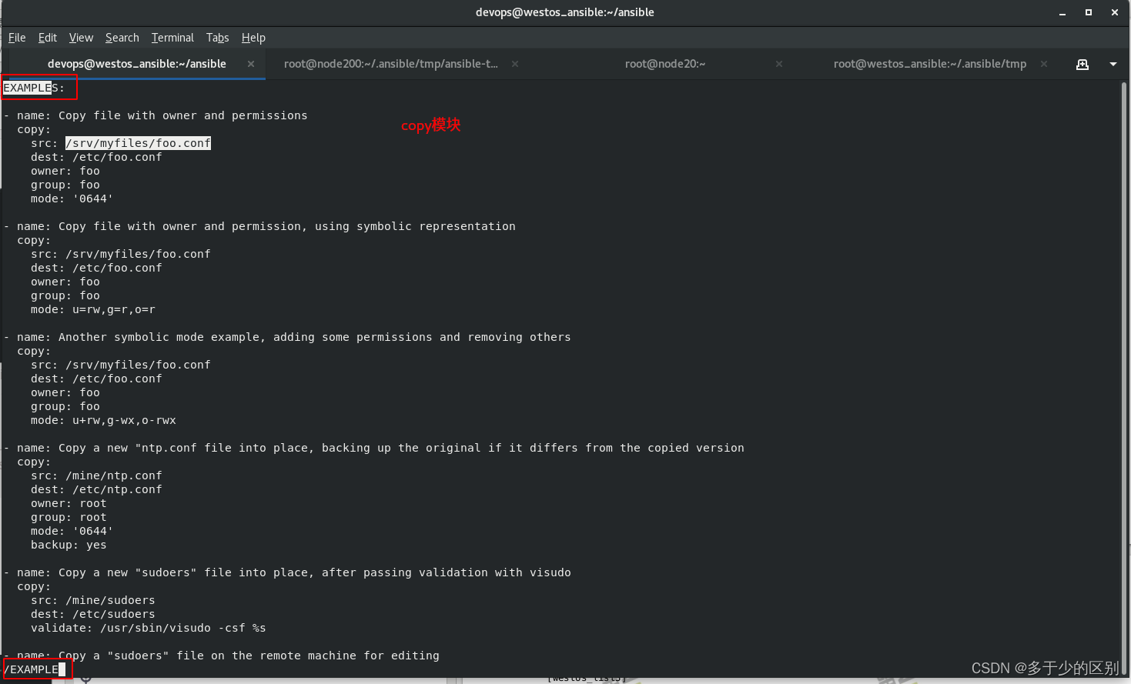Screen dimensions: 1131x684
Task: Open the File menu
Action: [17, 38]
